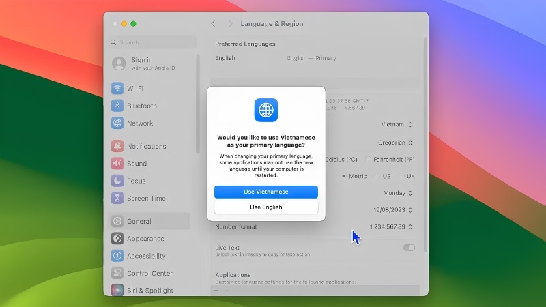Click the yellow minimize window button

(124, 24)
